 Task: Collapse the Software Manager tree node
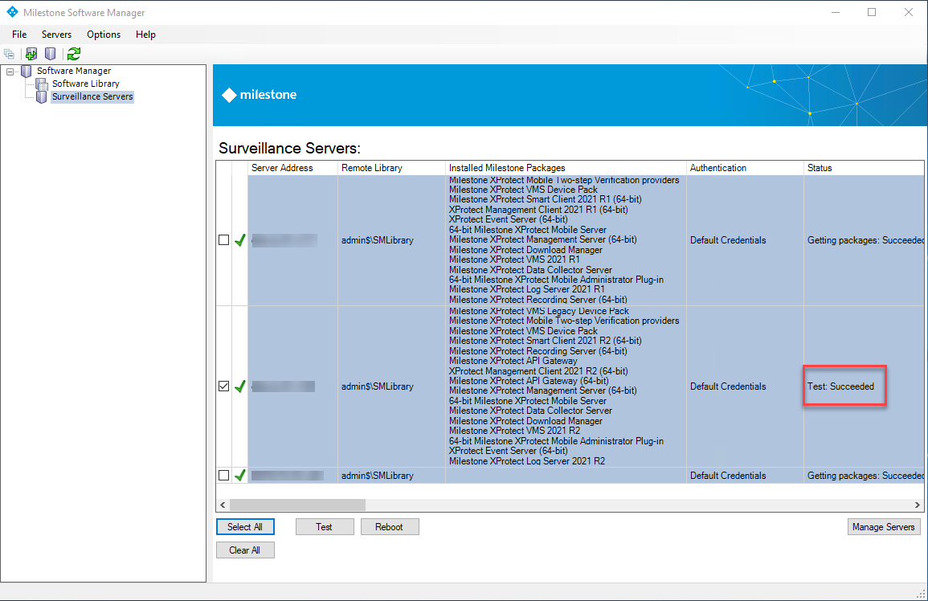(x=10, y=71)
